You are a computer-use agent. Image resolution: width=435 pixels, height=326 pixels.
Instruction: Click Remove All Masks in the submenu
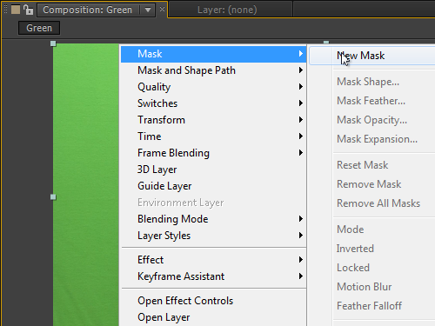coord(378,203)
